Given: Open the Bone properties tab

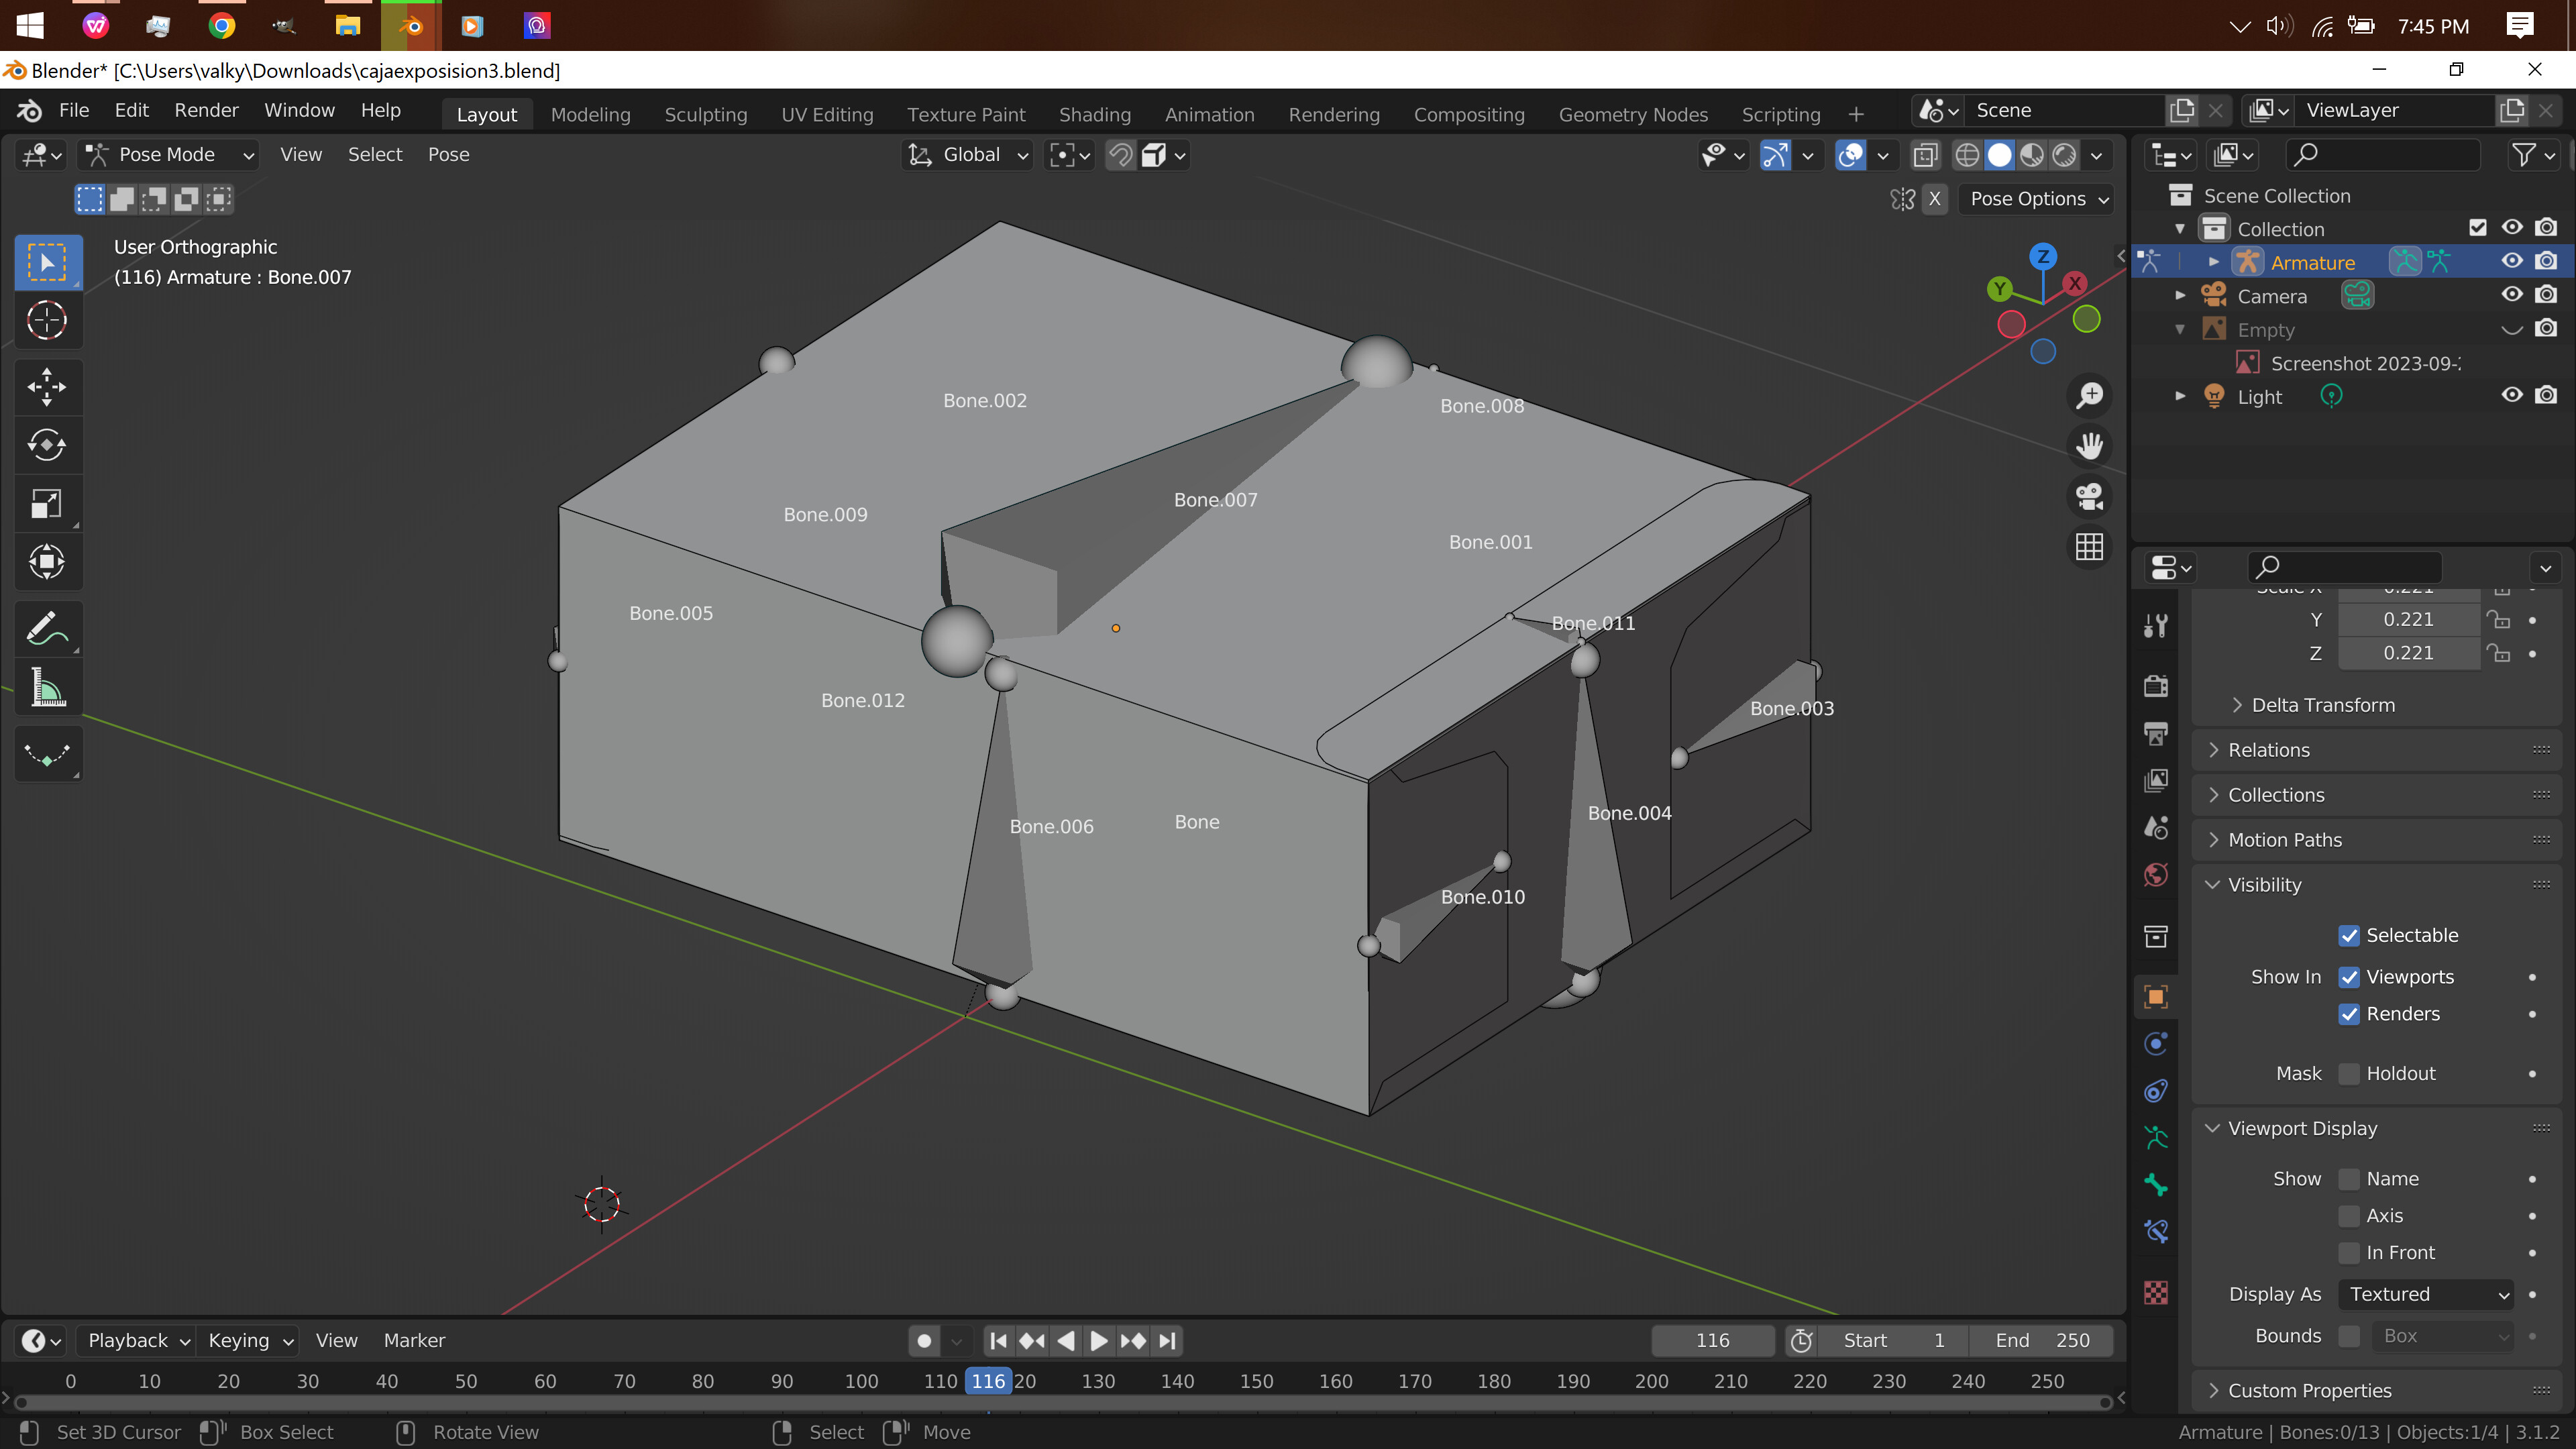Looking at the screenshot, I should [x=2156, y=1185].
